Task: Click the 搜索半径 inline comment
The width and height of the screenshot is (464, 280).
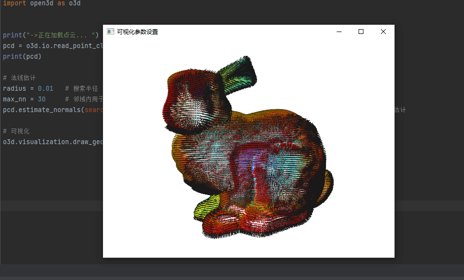Action: point(86,88)
